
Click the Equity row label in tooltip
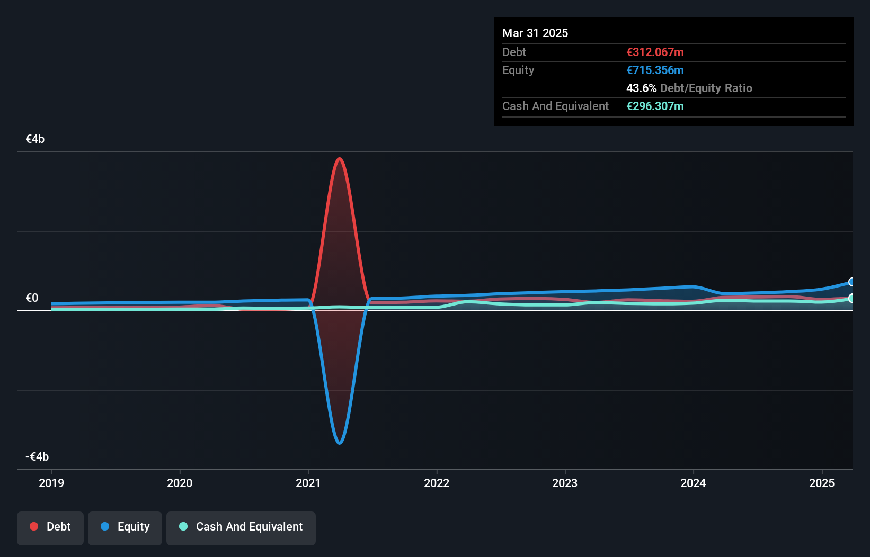[x=518, y=70]
